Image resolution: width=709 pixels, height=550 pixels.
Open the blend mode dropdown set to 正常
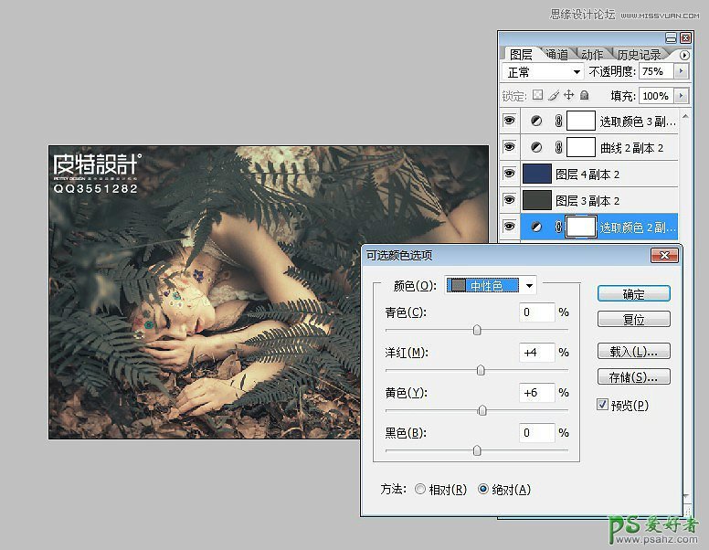[x=544, y=71]
